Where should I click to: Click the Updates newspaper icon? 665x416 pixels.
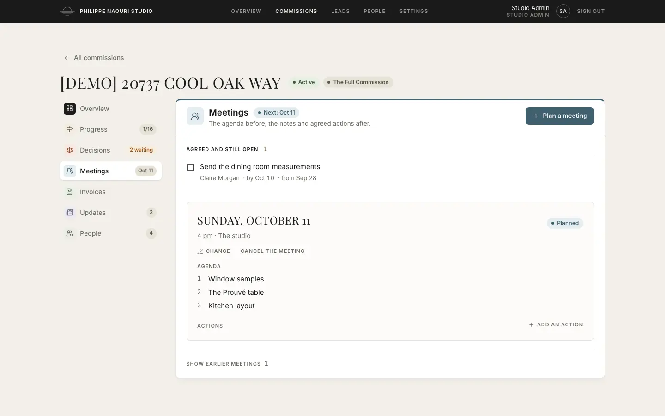pos(70,213)
